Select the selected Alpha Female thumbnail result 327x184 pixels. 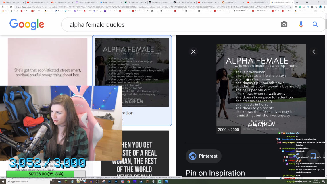(132, 72)
